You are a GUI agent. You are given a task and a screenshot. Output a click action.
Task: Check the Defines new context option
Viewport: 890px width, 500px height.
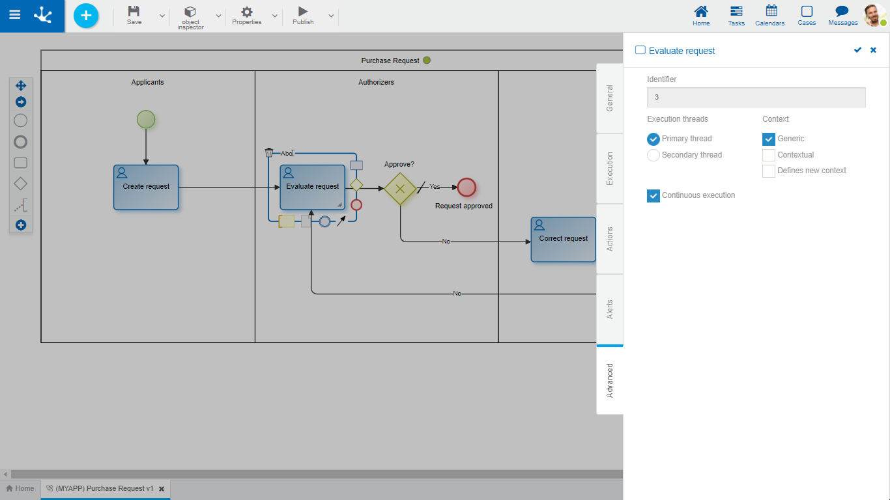click(769, 171)
